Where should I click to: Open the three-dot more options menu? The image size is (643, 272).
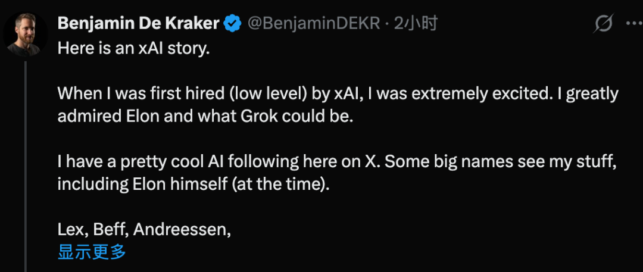click(x=632, y=24)
